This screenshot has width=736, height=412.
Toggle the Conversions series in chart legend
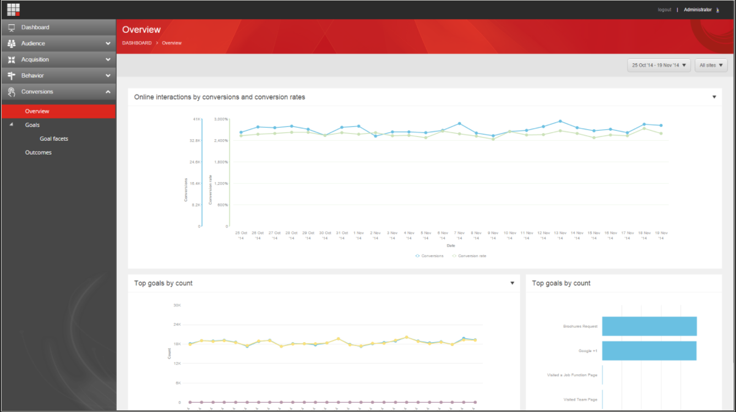click(429, 256)
